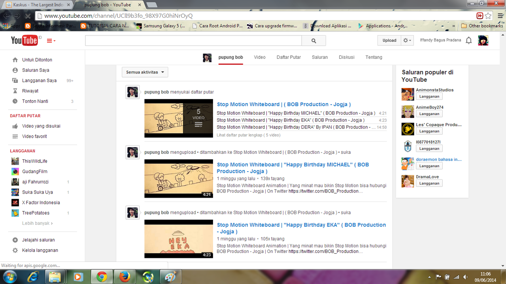
Task: Open Firefox from the taskbar
Action: pyautogui.click(x=125, y=277)
